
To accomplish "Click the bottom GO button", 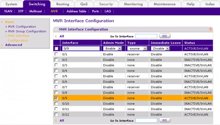I will click(165, 120).
